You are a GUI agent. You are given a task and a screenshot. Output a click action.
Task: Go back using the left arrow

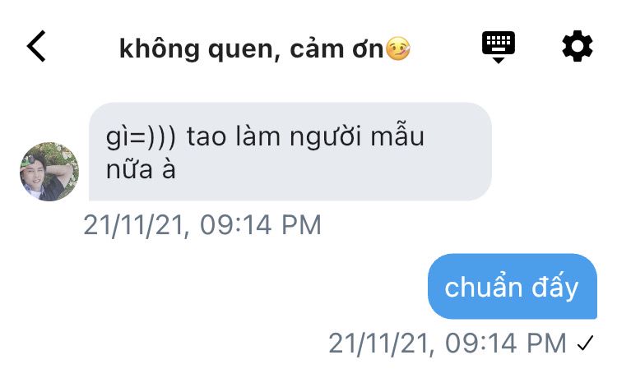36,46
